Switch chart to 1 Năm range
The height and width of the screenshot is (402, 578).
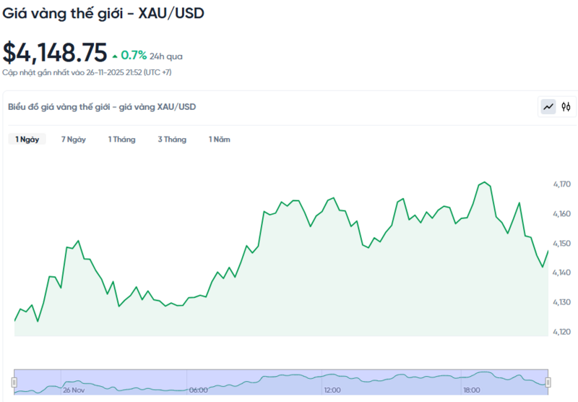[x=220, y=140]
